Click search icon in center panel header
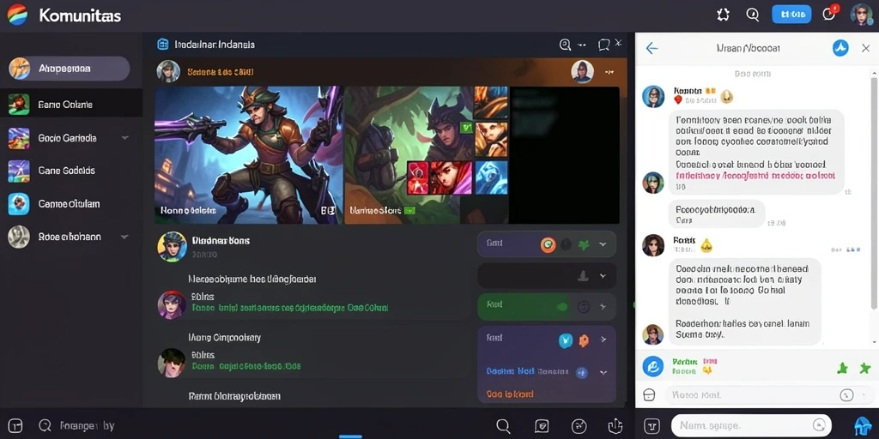 565,45
